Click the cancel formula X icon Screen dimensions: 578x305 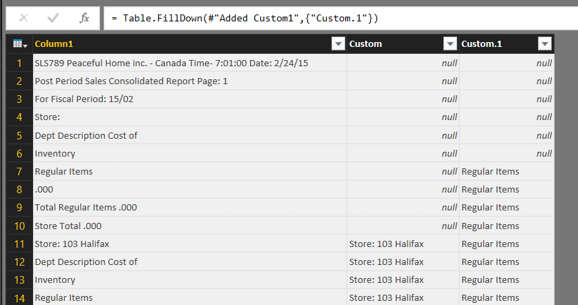(23, 18)
